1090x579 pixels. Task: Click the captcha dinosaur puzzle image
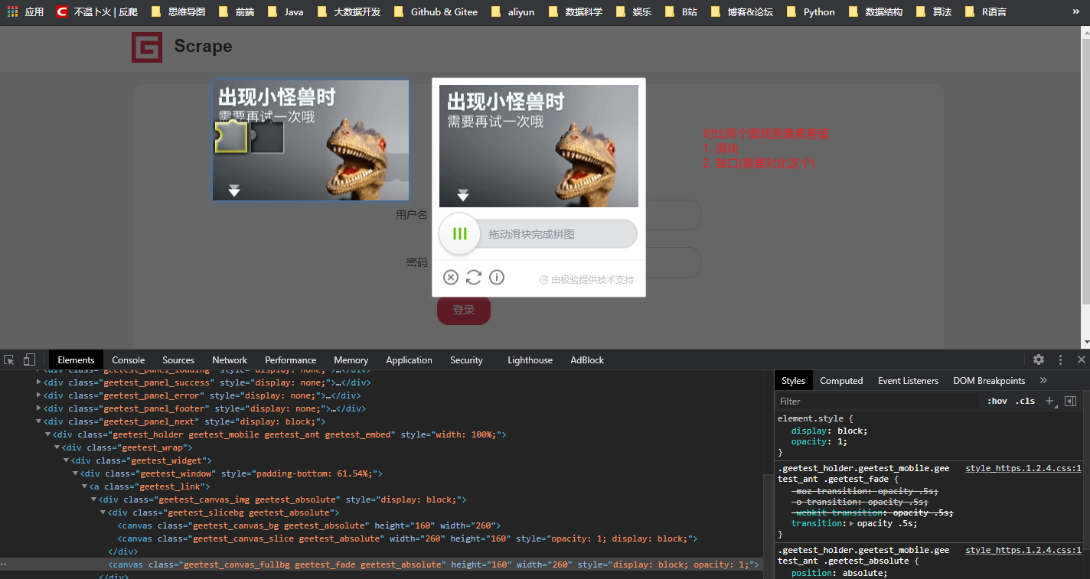tap(539, 145)
